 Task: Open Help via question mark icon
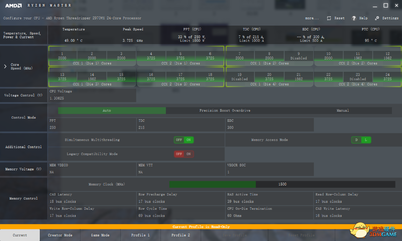(x=354, y=18)
